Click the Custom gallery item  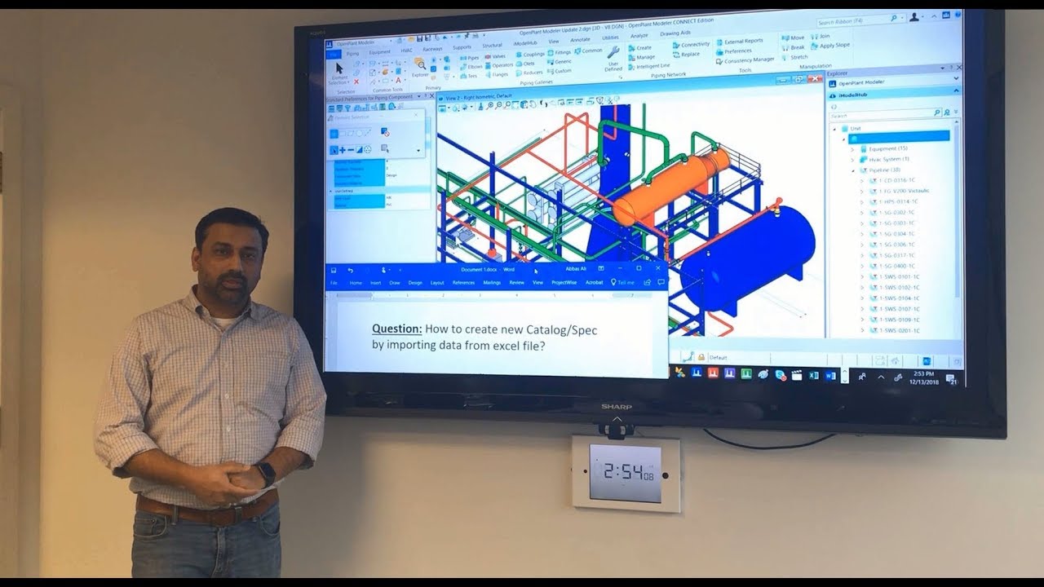pyautogui.click(x=559, y=71)
